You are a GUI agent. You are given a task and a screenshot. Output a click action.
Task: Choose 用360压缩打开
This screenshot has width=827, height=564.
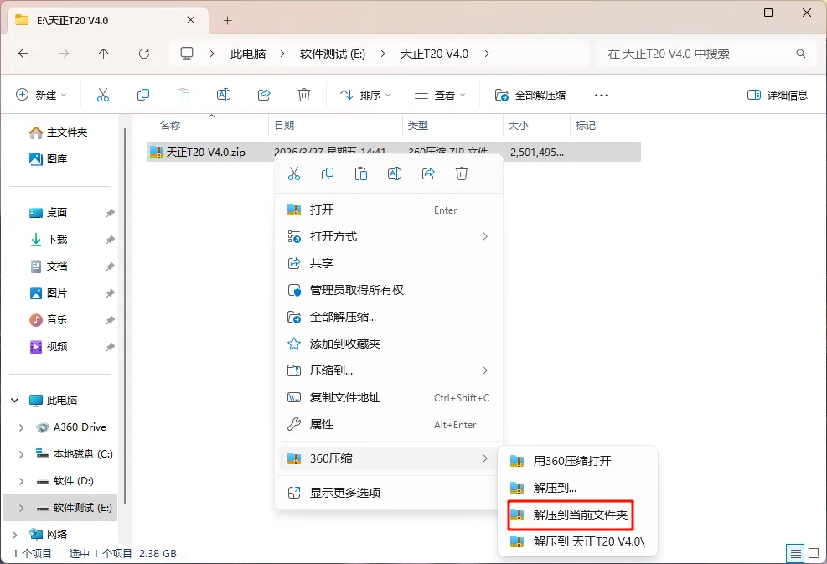(x=577, y=461)
